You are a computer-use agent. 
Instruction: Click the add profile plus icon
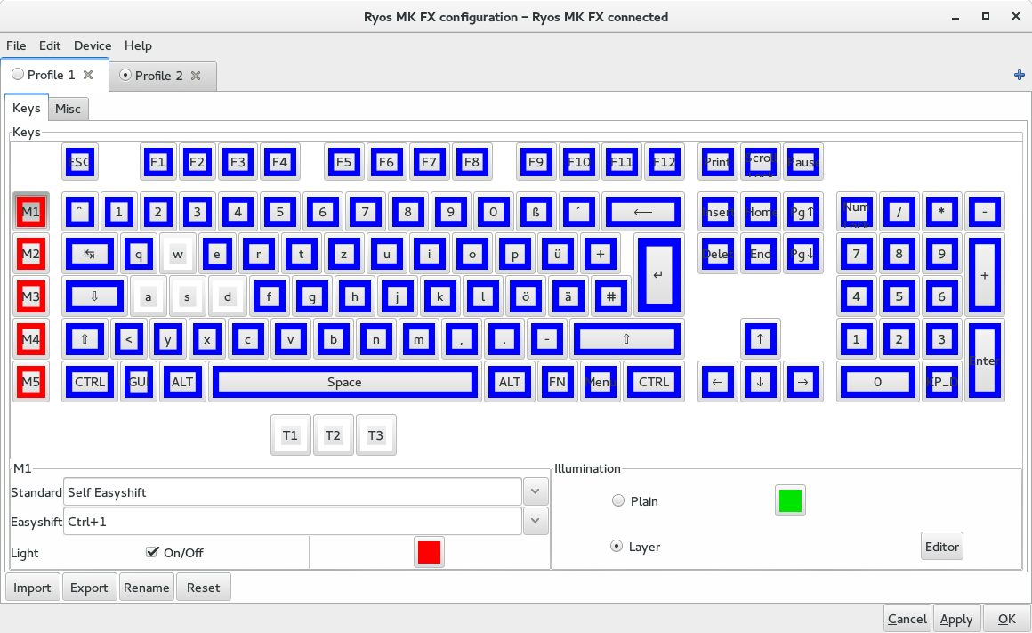point(1020,76)
